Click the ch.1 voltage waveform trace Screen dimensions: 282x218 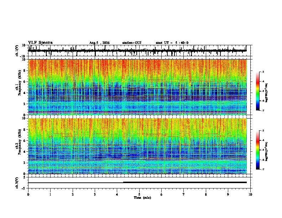pyautogui.click(x=137, y=51)
